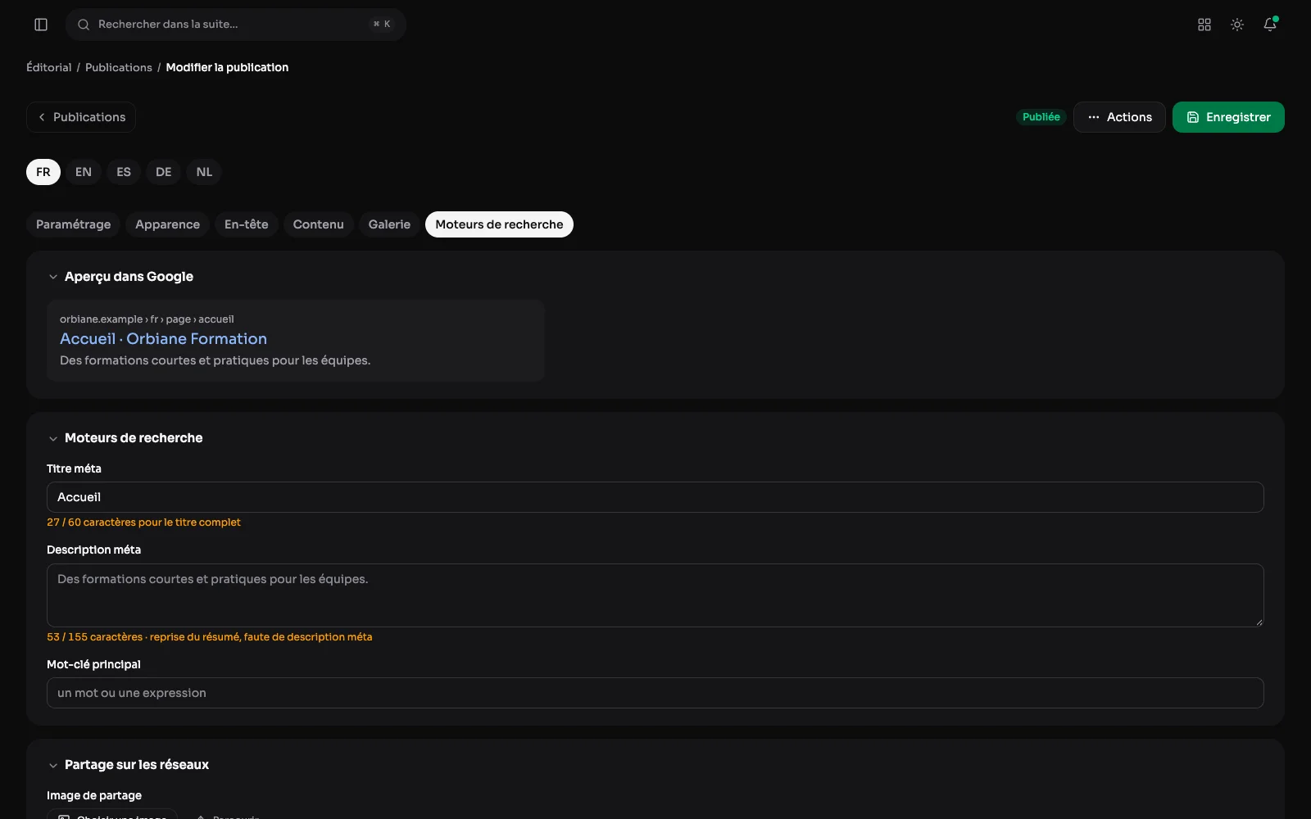
Task: Click the preview URL orbiane.example path
Action: [147, 319]
